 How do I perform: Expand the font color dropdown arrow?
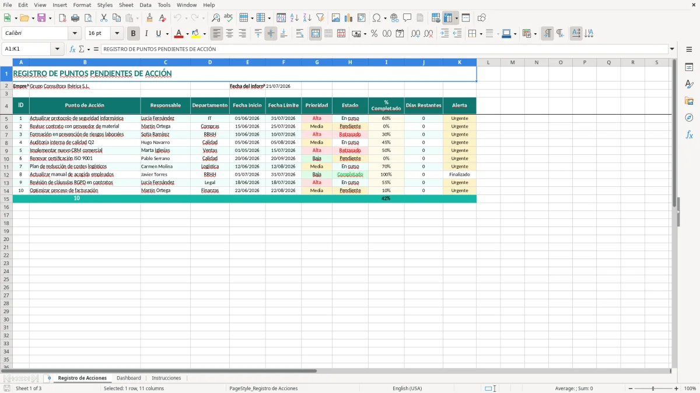[x=187, y=34]
